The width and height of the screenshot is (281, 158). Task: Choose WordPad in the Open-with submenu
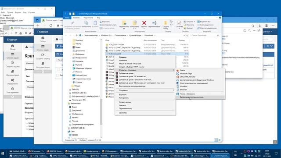[x=200, y=86]
